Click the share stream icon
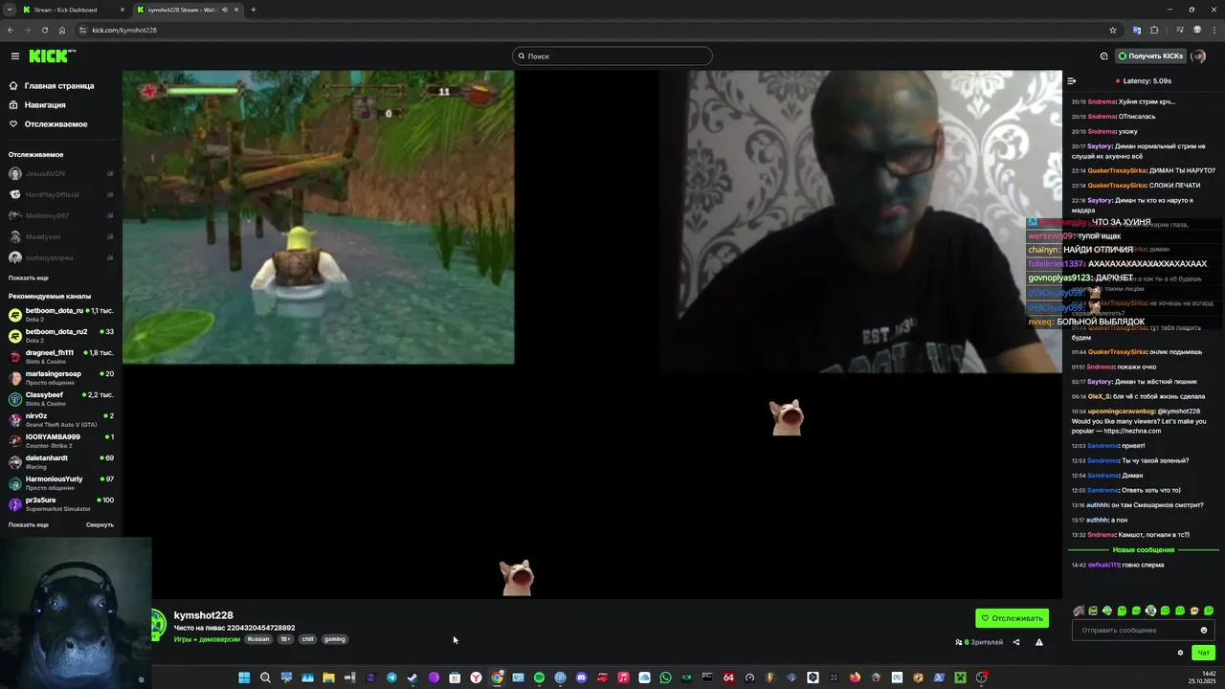1225x689 pixels. pos(1016,642)
